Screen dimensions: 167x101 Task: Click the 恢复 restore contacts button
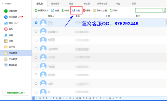coord(76,10)
